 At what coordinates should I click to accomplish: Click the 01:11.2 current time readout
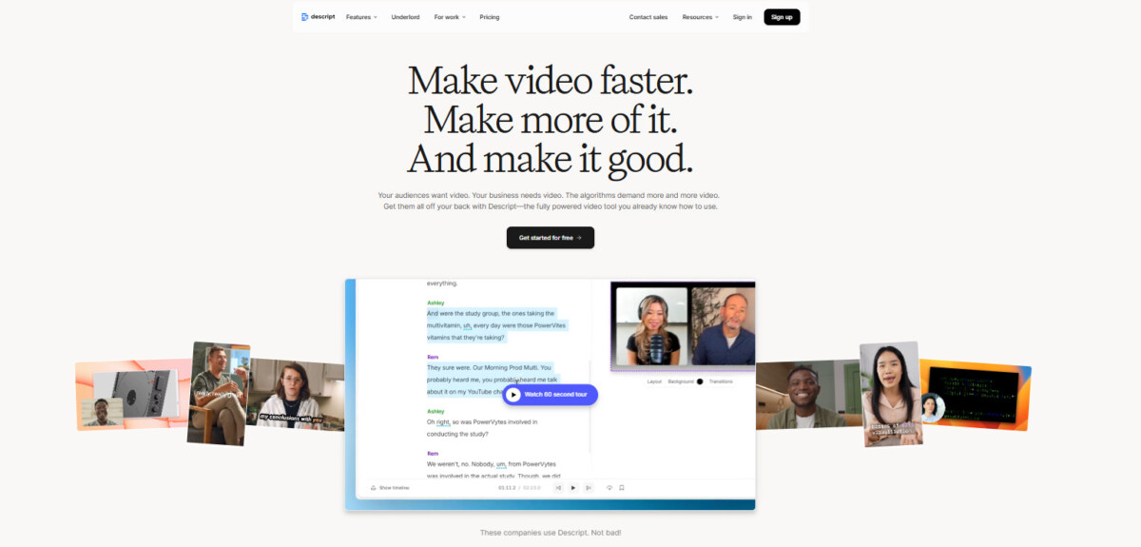coord(507,487)
